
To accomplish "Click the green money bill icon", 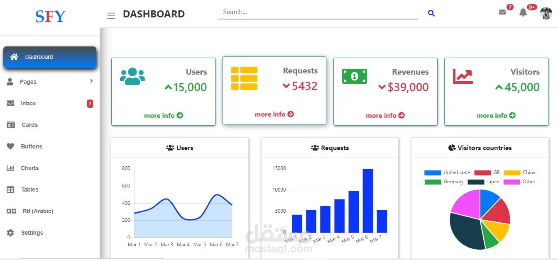I will (x=355, y=76).
